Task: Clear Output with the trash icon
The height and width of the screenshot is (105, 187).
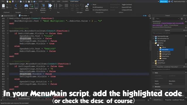Action: pyautogui.click(x=182, y=19)
